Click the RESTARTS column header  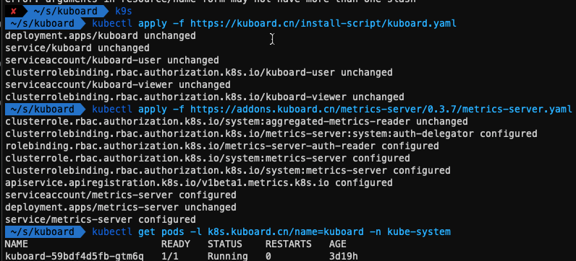(289, 244)
